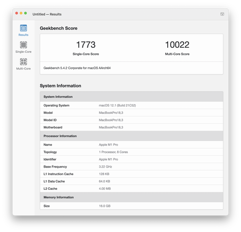Click the Memory Information header row
241x232 pixels.
132,197
